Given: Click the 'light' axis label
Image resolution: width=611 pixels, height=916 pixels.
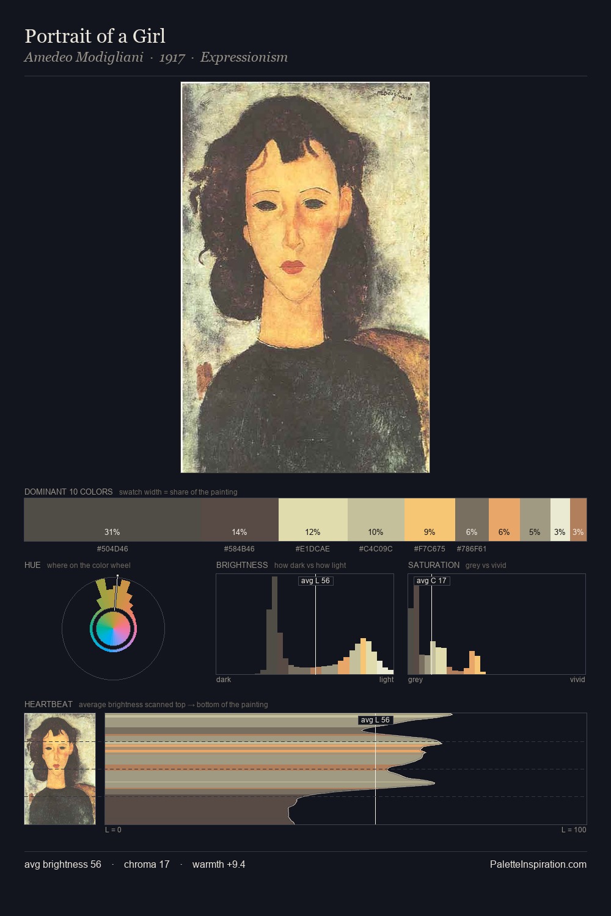Looking at the screenshot, I should 386,680.
